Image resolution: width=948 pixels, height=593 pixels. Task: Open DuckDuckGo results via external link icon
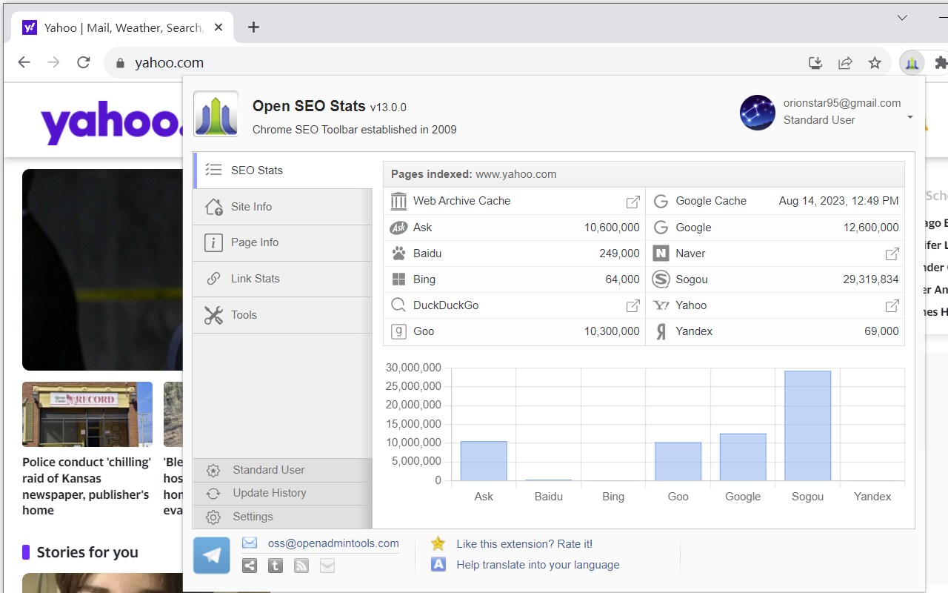(633, 305)
